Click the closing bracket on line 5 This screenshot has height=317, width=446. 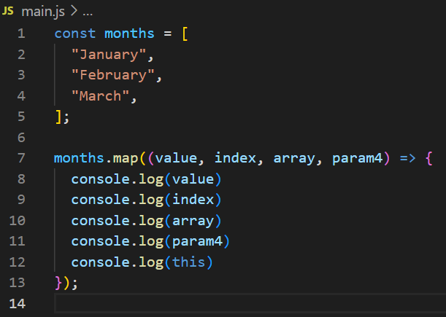(x=58, y=117)
